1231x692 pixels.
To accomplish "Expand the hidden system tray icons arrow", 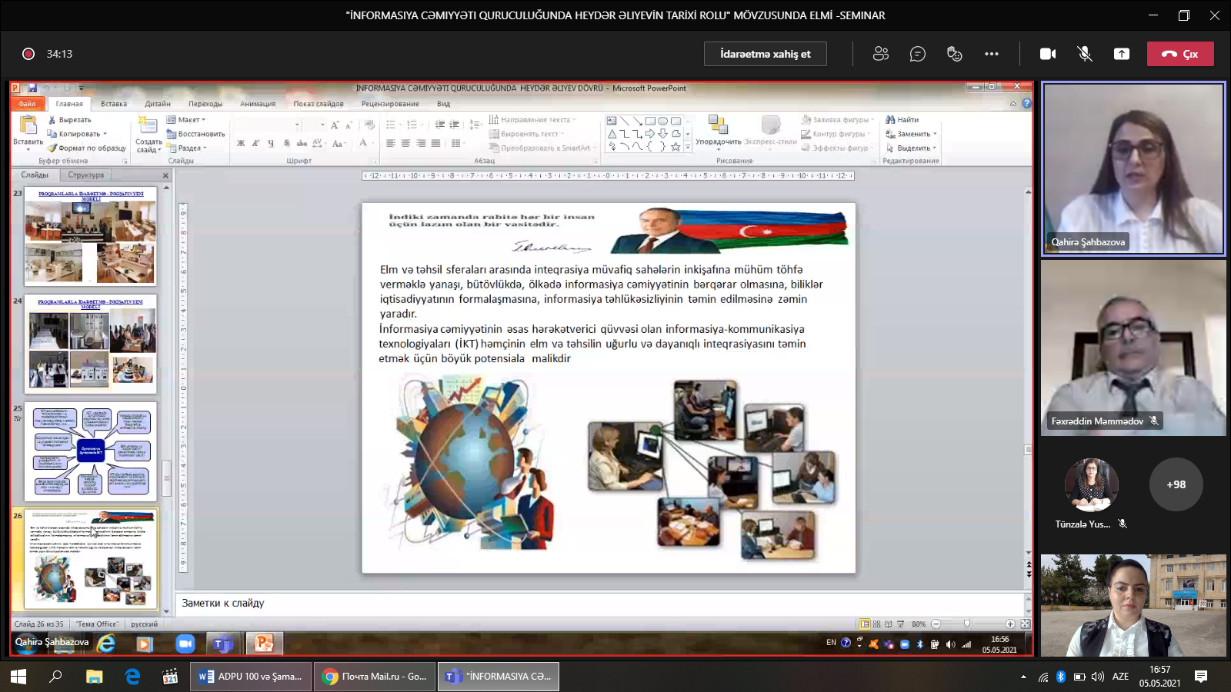I will pyautogui.click(x=1023, y=677).
